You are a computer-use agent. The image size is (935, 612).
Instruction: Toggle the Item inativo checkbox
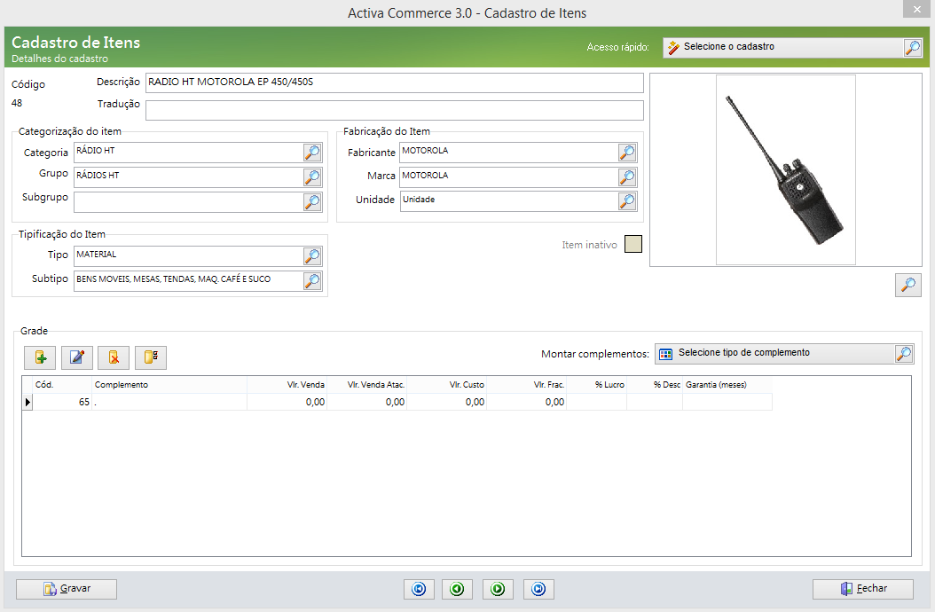click(x=632, y=244)
